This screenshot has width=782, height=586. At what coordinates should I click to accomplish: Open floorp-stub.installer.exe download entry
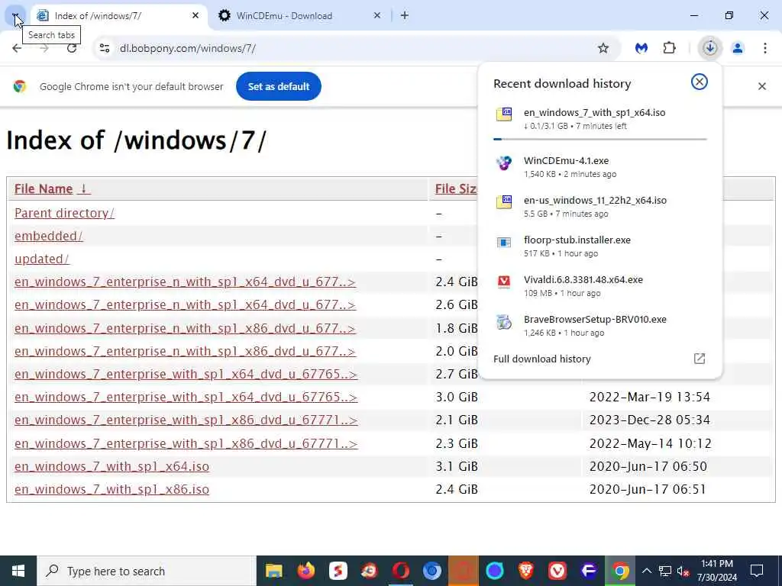[x=600, y=246]
